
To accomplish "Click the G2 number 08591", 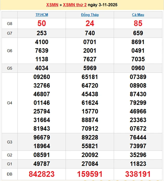I will click(42, 155).
